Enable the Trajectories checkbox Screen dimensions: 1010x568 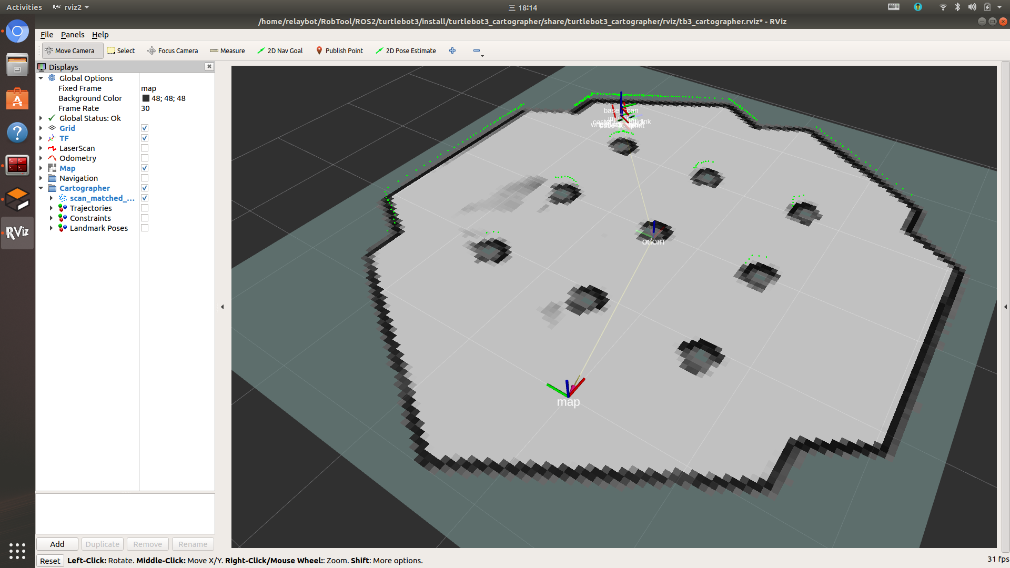(145, 208)
